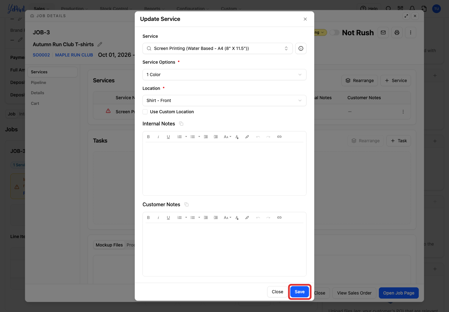Image resolution: width=449 pixels, height=312 pixels.
Task: Email the job with the envelope icon
Action: pyautogui.click(x=383, y=32)
